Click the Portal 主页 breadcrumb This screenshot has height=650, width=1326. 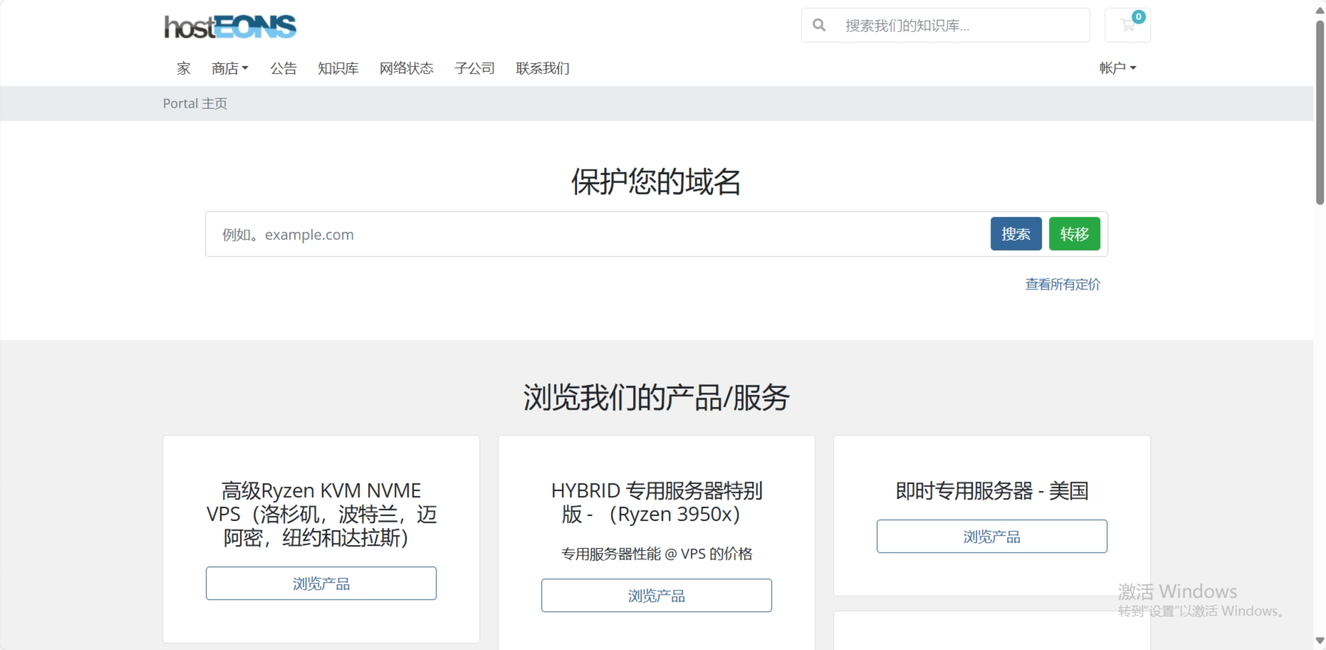point(194,103)
